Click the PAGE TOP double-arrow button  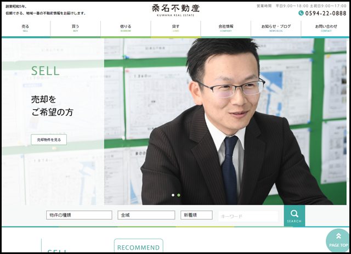(x=338, y=241)
